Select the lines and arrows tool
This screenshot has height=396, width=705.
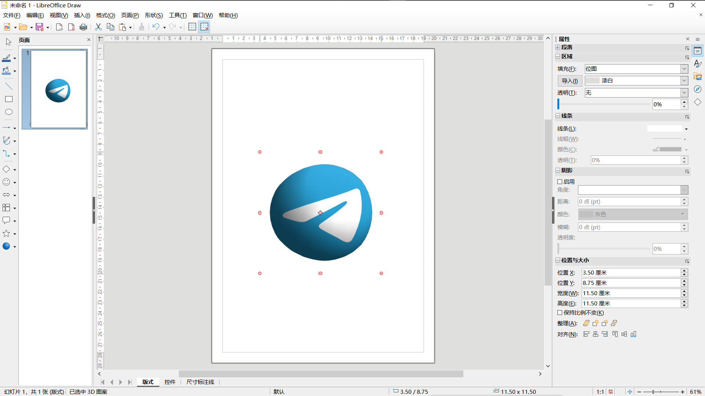tap(6, 128)
